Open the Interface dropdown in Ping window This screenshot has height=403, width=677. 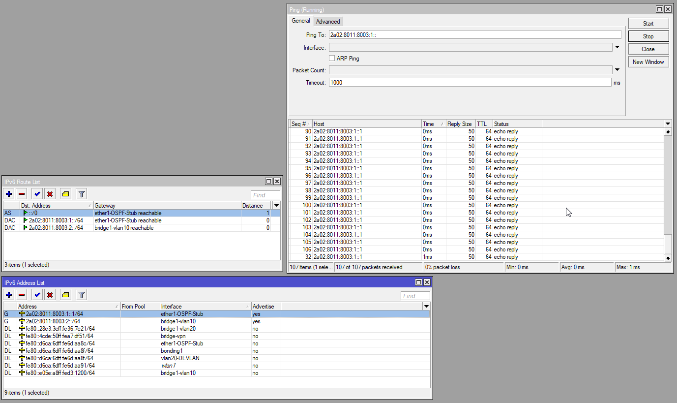coord(617,47)
